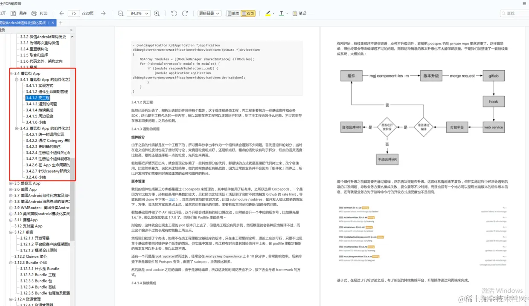529x306 pixels.
Task: Go to next page with right arrow
Action: pos(103,13)
